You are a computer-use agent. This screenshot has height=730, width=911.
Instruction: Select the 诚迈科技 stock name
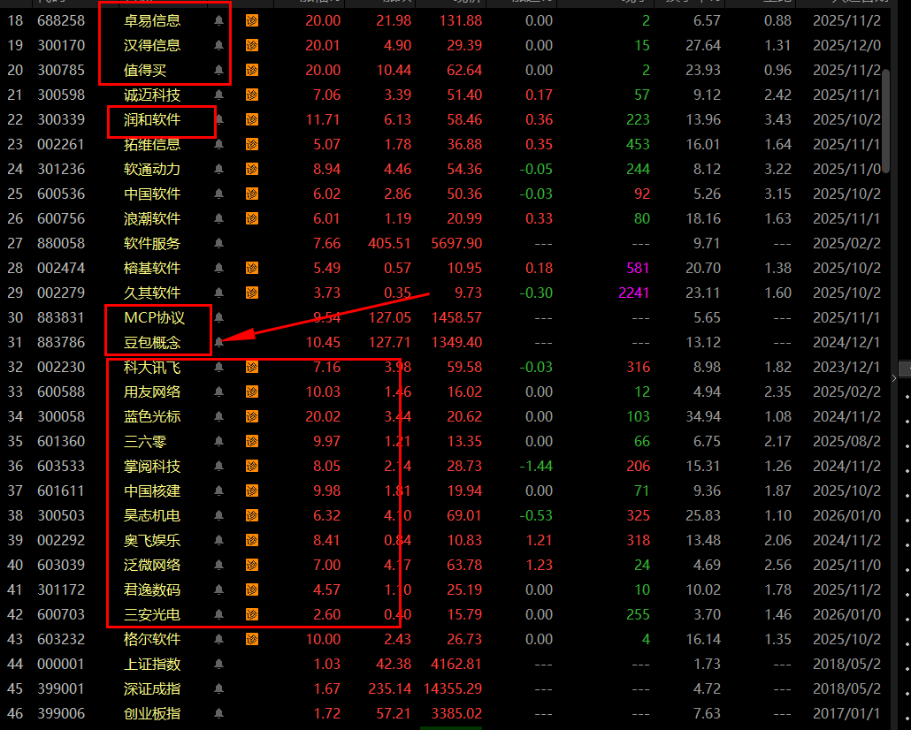pos(152,95)
